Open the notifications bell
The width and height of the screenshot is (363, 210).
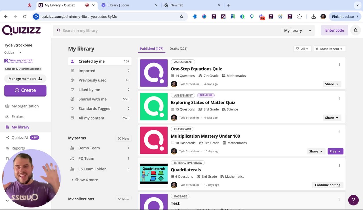click(x=355, y=30)
